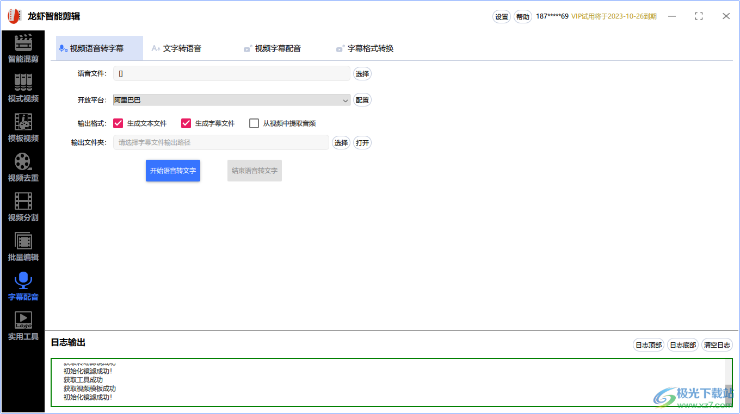Click the log output scrollbar
Image resolution: width=740 pixels, height=414 pixels.
729,382
